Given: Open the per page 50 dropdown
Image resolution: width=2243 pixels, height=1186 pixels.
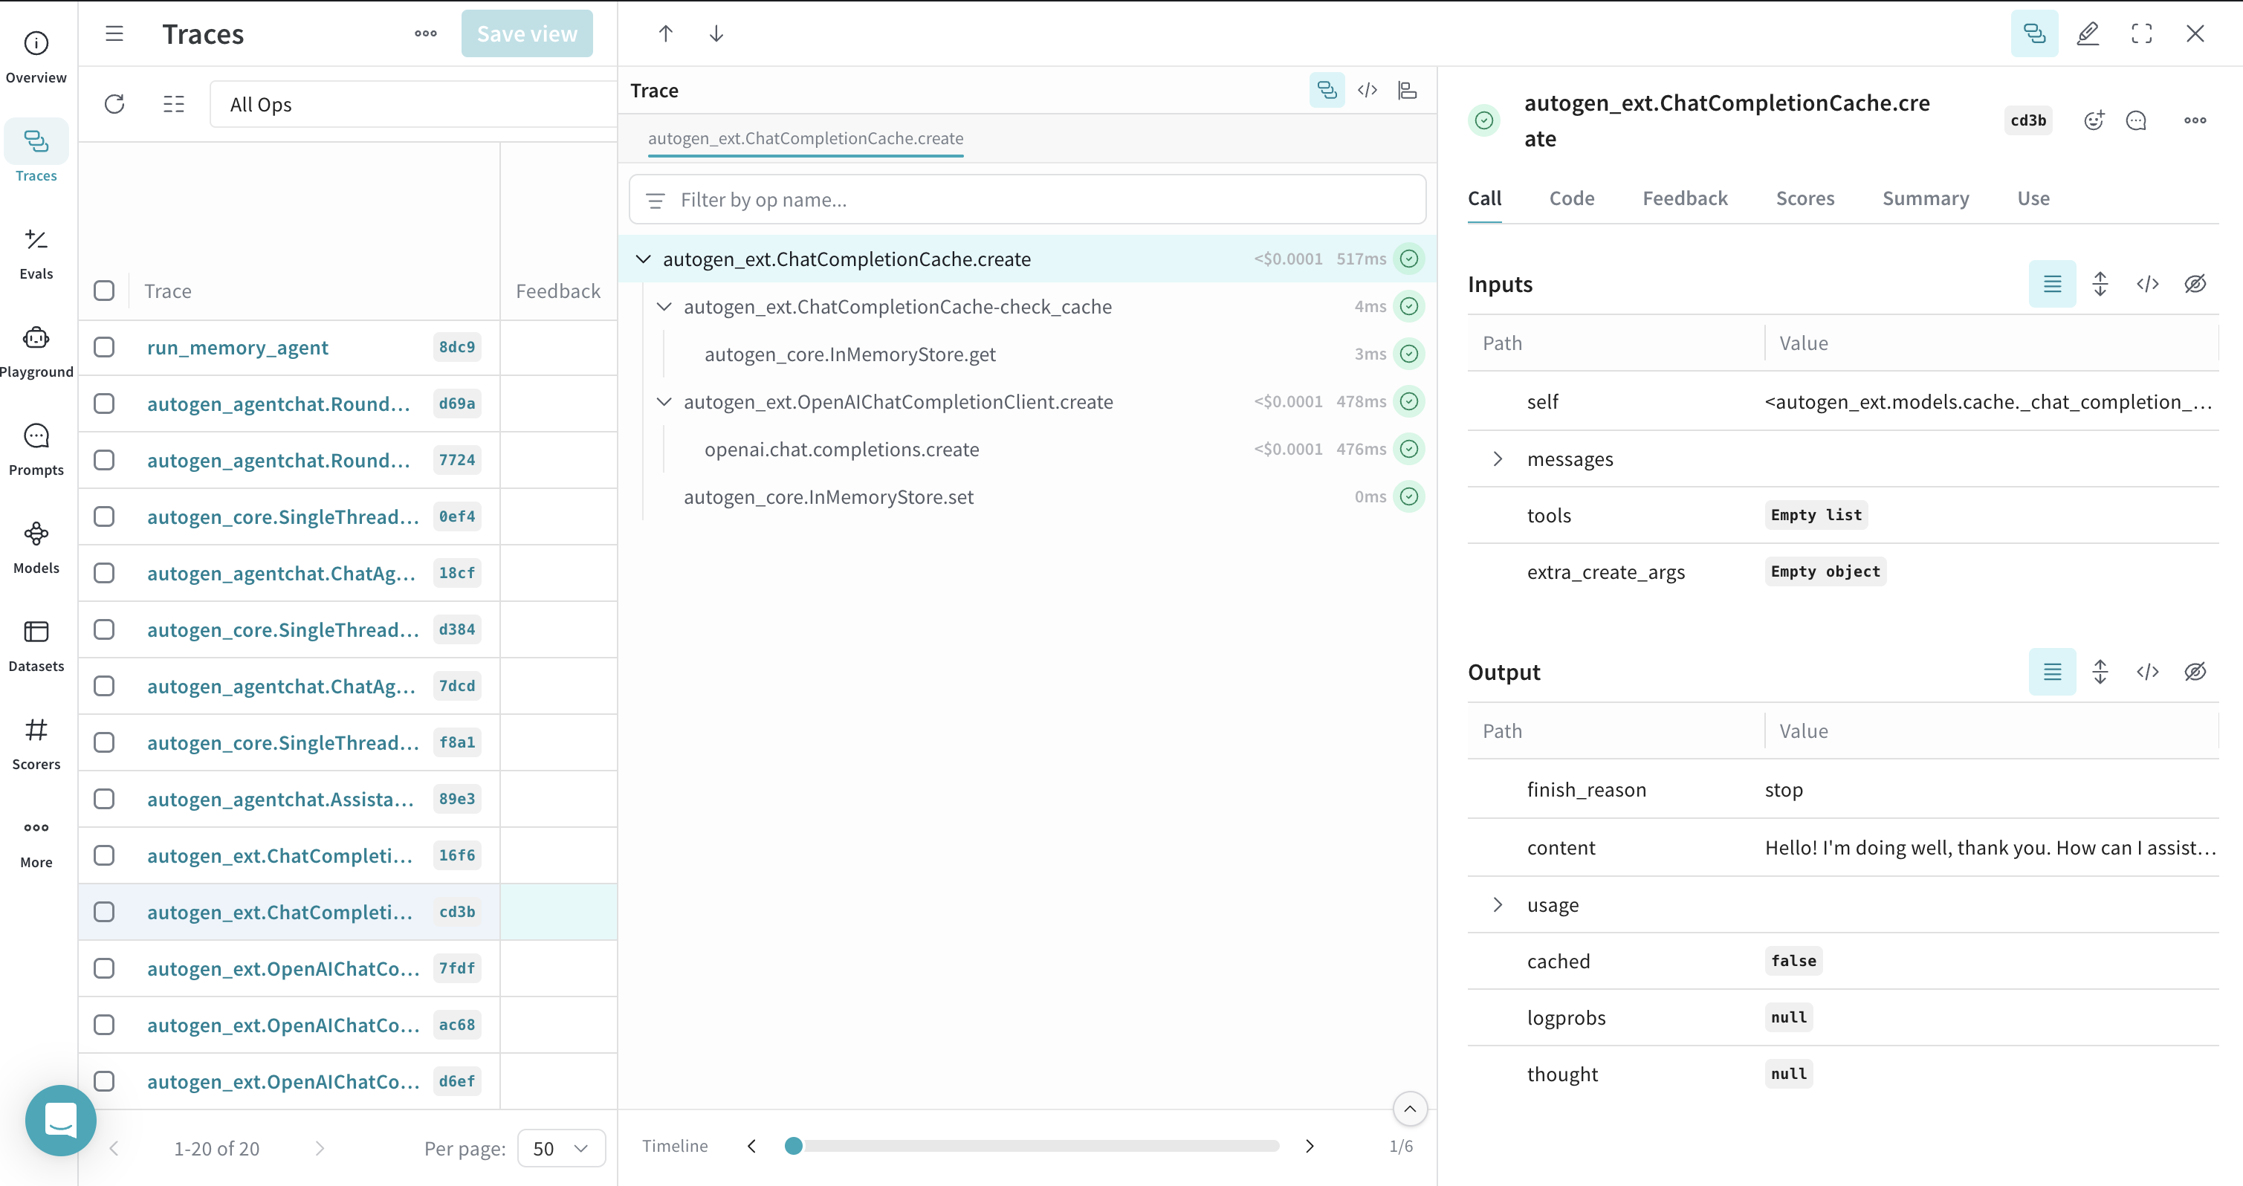Looking at the screenshot, I should coord(560,1147).
